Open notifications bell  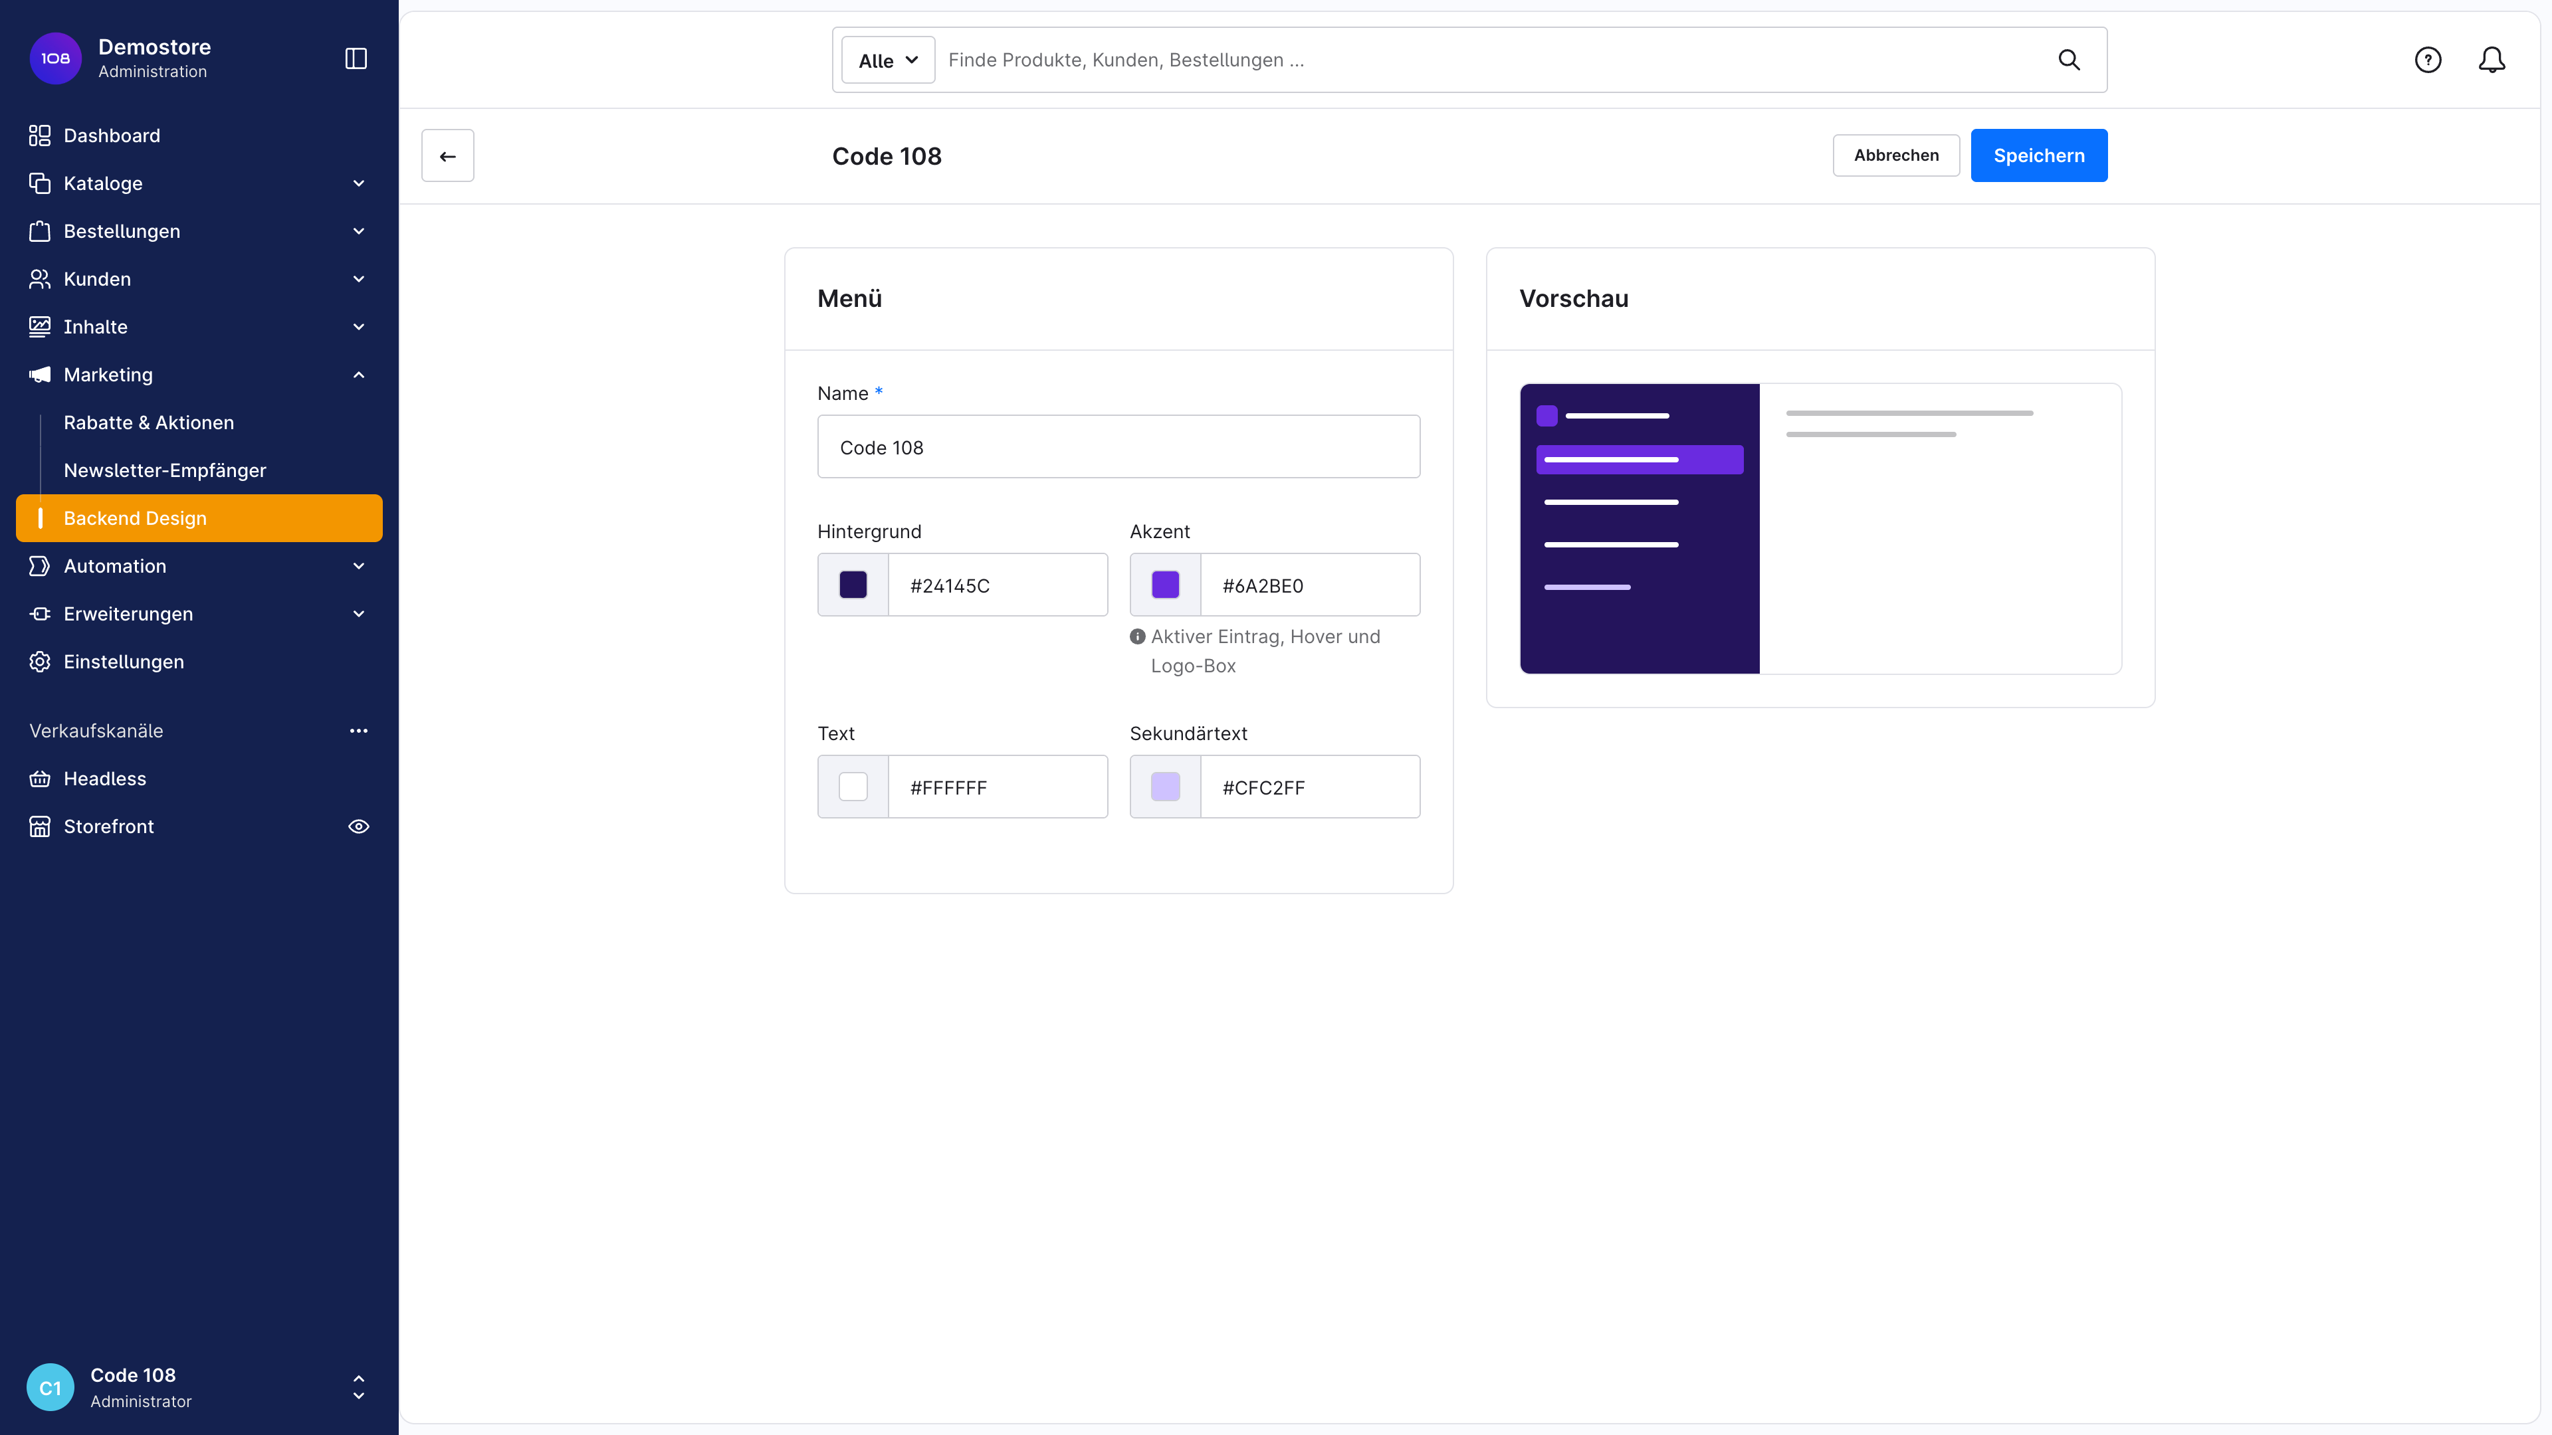tap(2492, 59)
